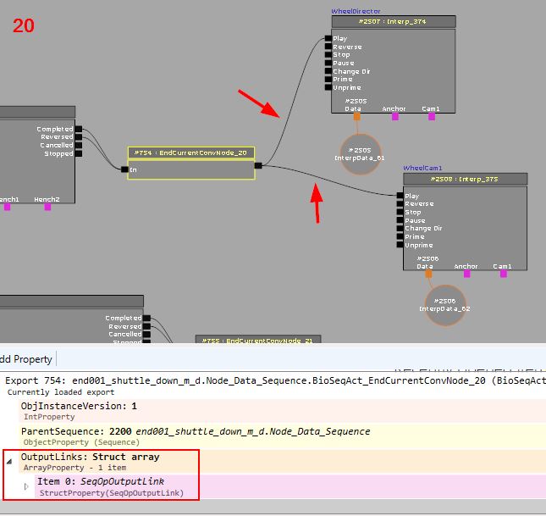Click the output pin of EndCurrentConvNode_20
Screen dimensions: 546x516
258,165
